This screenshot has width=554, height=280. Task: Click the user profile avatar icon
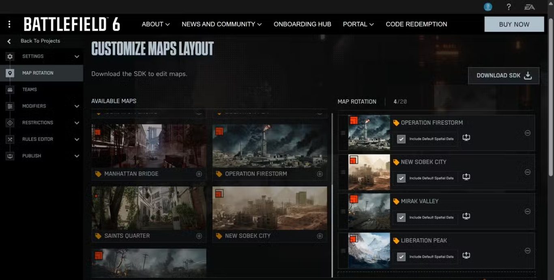[488, 7]
